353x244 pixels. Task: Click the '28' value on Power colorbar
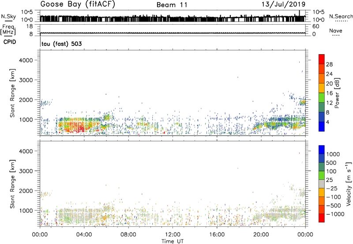329,64
